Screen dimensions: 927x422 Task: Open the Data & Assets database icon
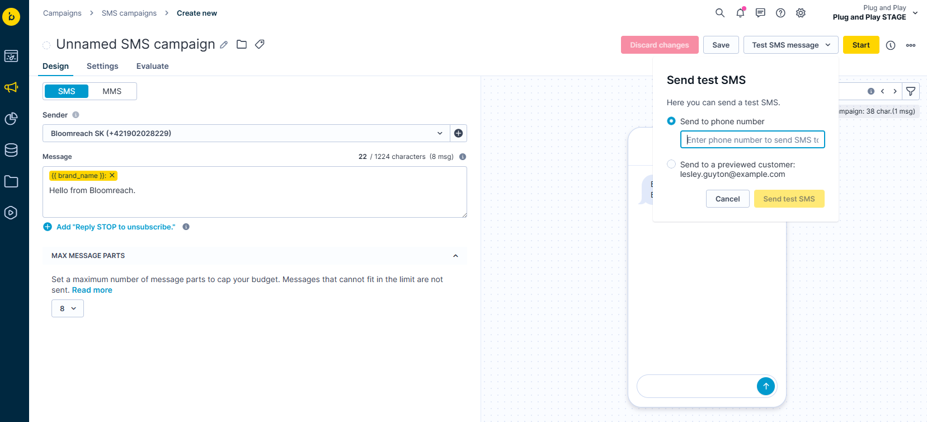(x=11, y=150)
